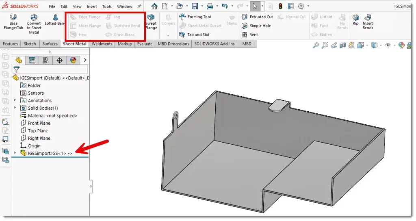The height and width of the screenshot is (221, 416).
Task: Click the Rebuild traffic light icon
Action: [x=280, y=6]
